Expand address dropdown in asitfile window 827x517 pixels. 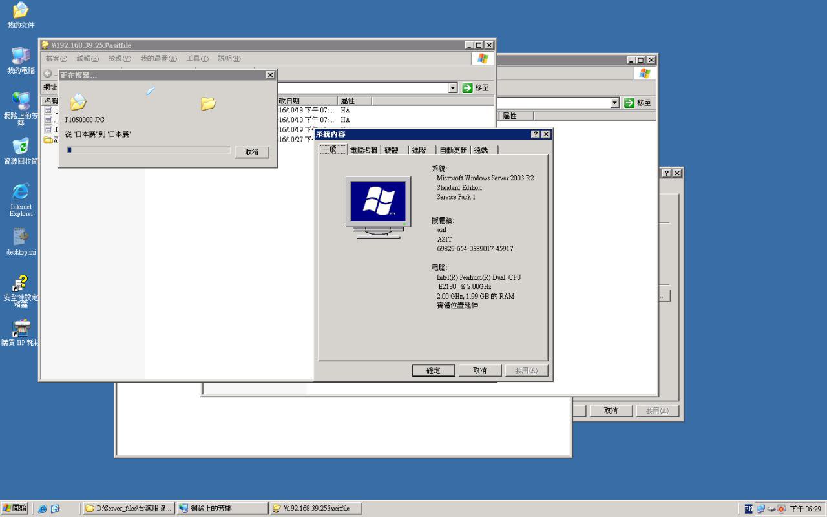453,88
